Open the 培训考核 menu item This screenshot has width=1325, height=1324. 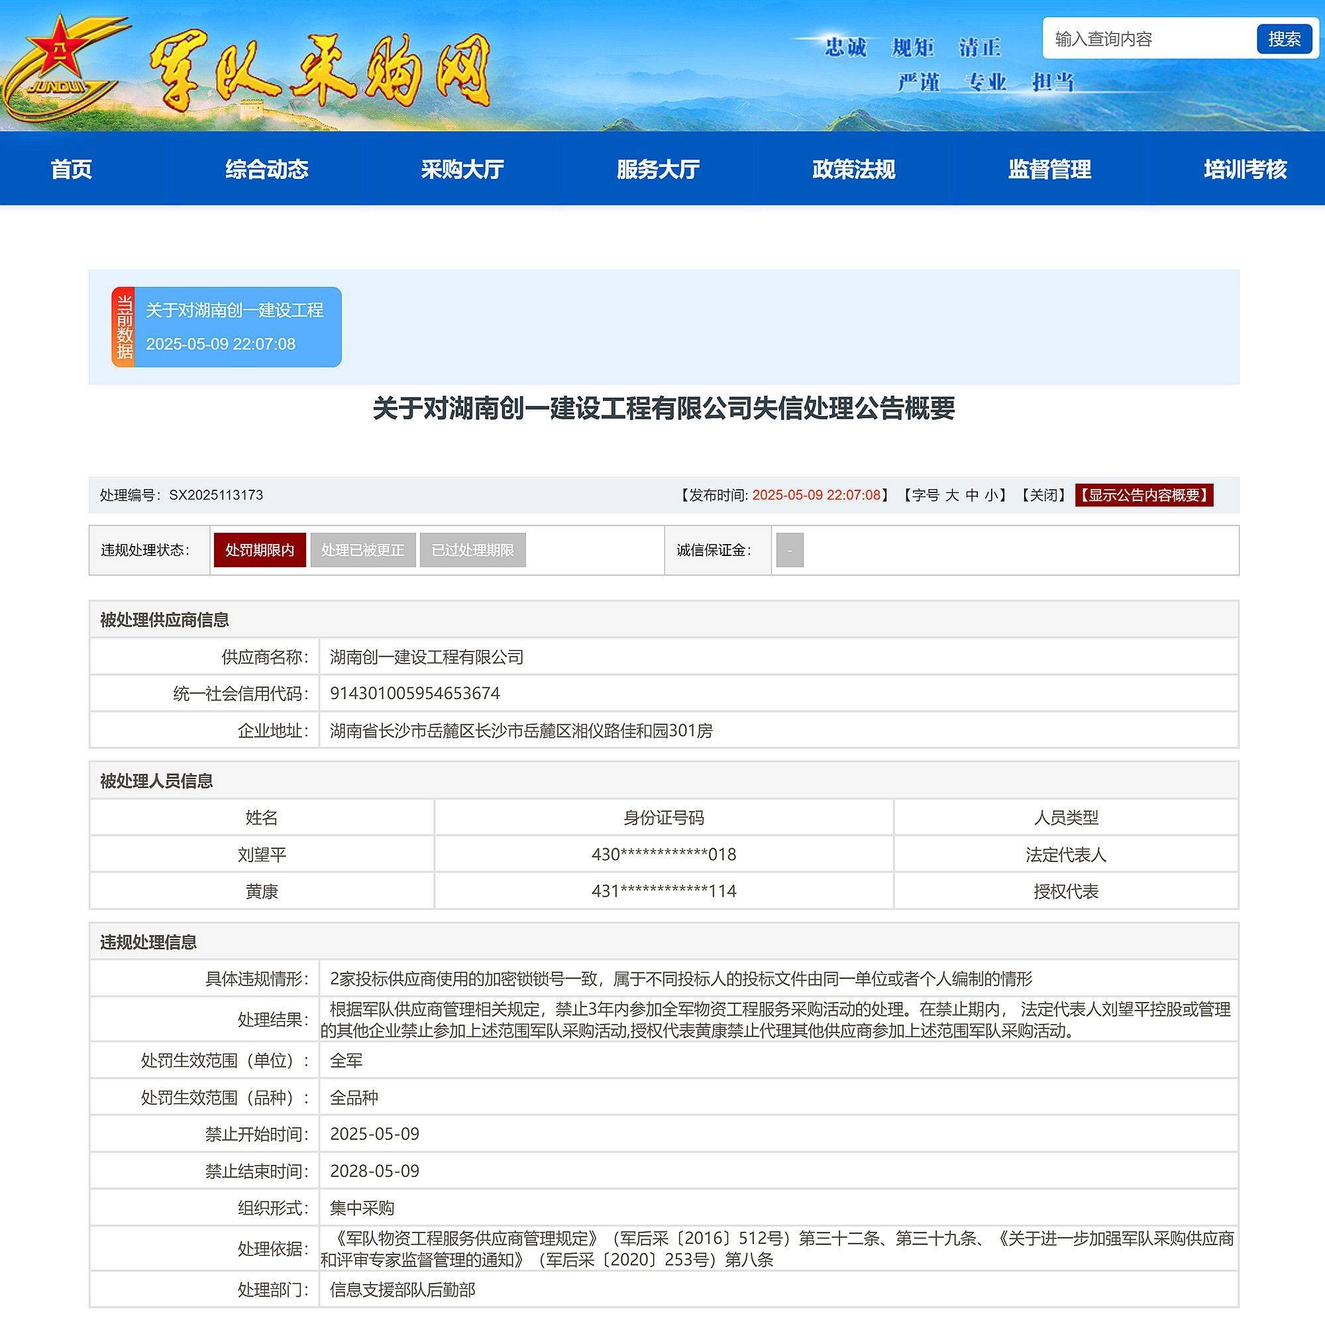coord(1243,170)
